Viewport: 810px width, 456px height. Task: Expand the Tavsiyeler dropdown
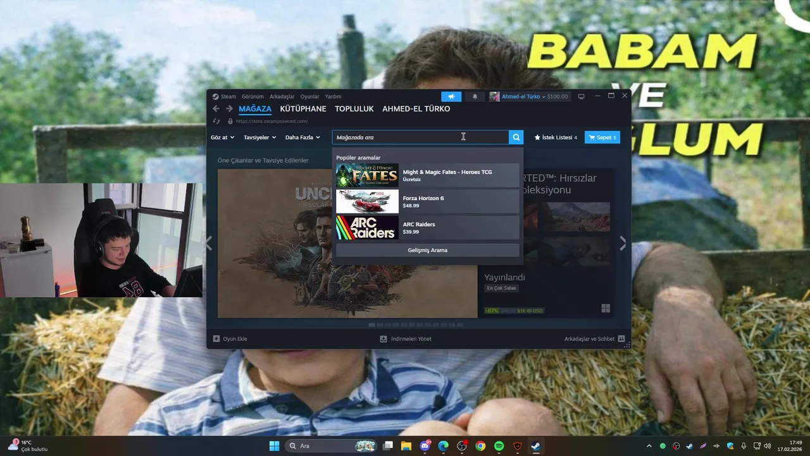[260, 137]
